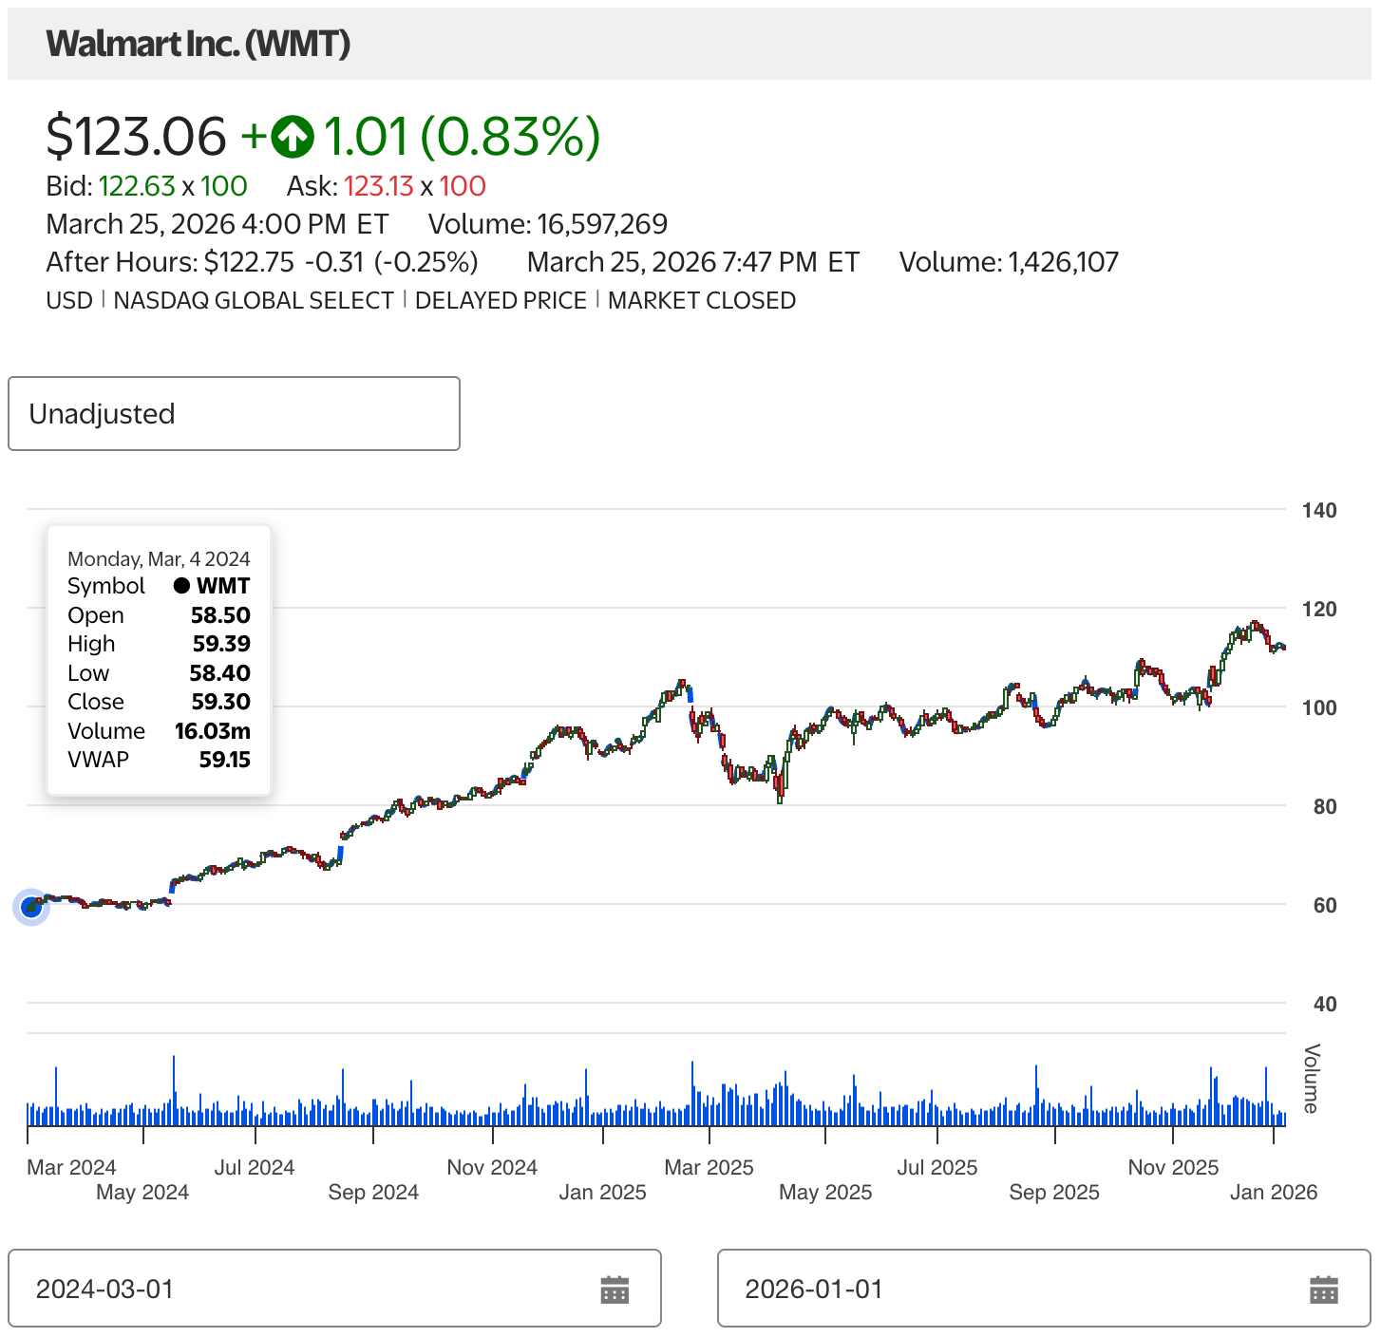
Task: Click the DELAYED PRICE status text
Action: (x=501, y=301)
